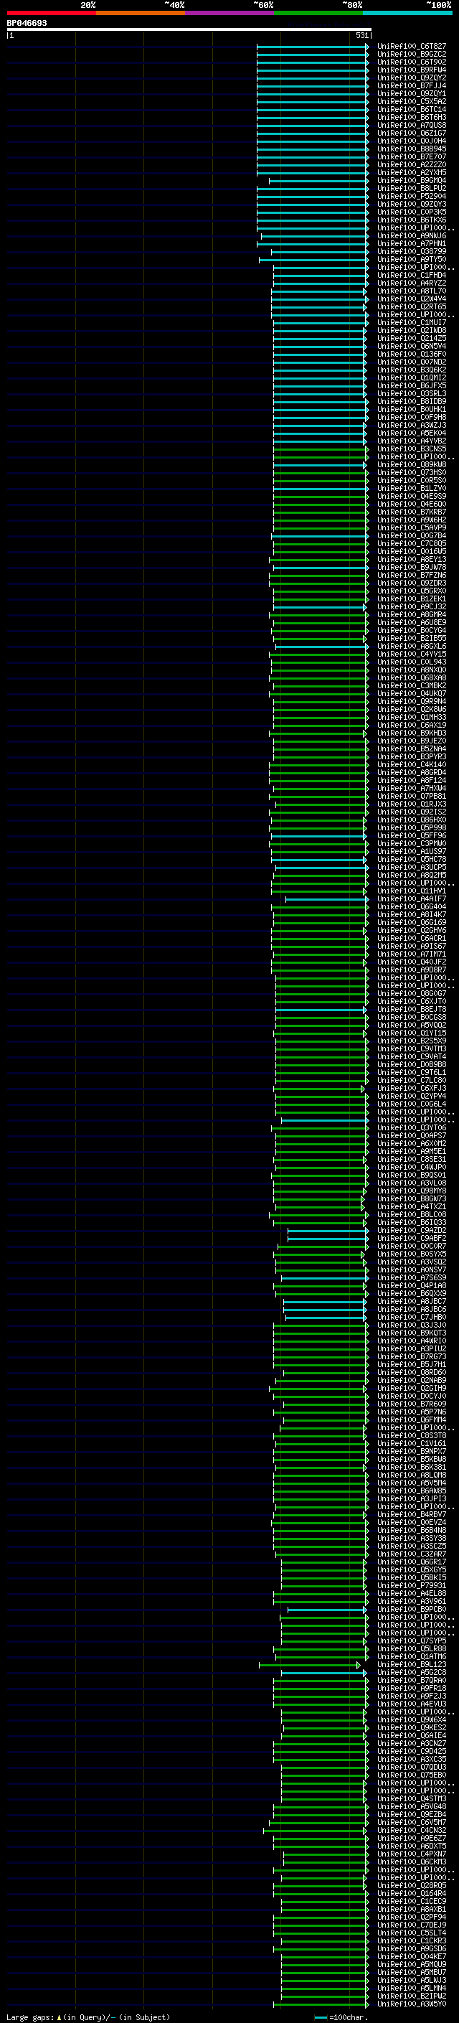Click the UniRef100_C1MUI7 label
The image size is (459, 2023).
coord(411,322)
